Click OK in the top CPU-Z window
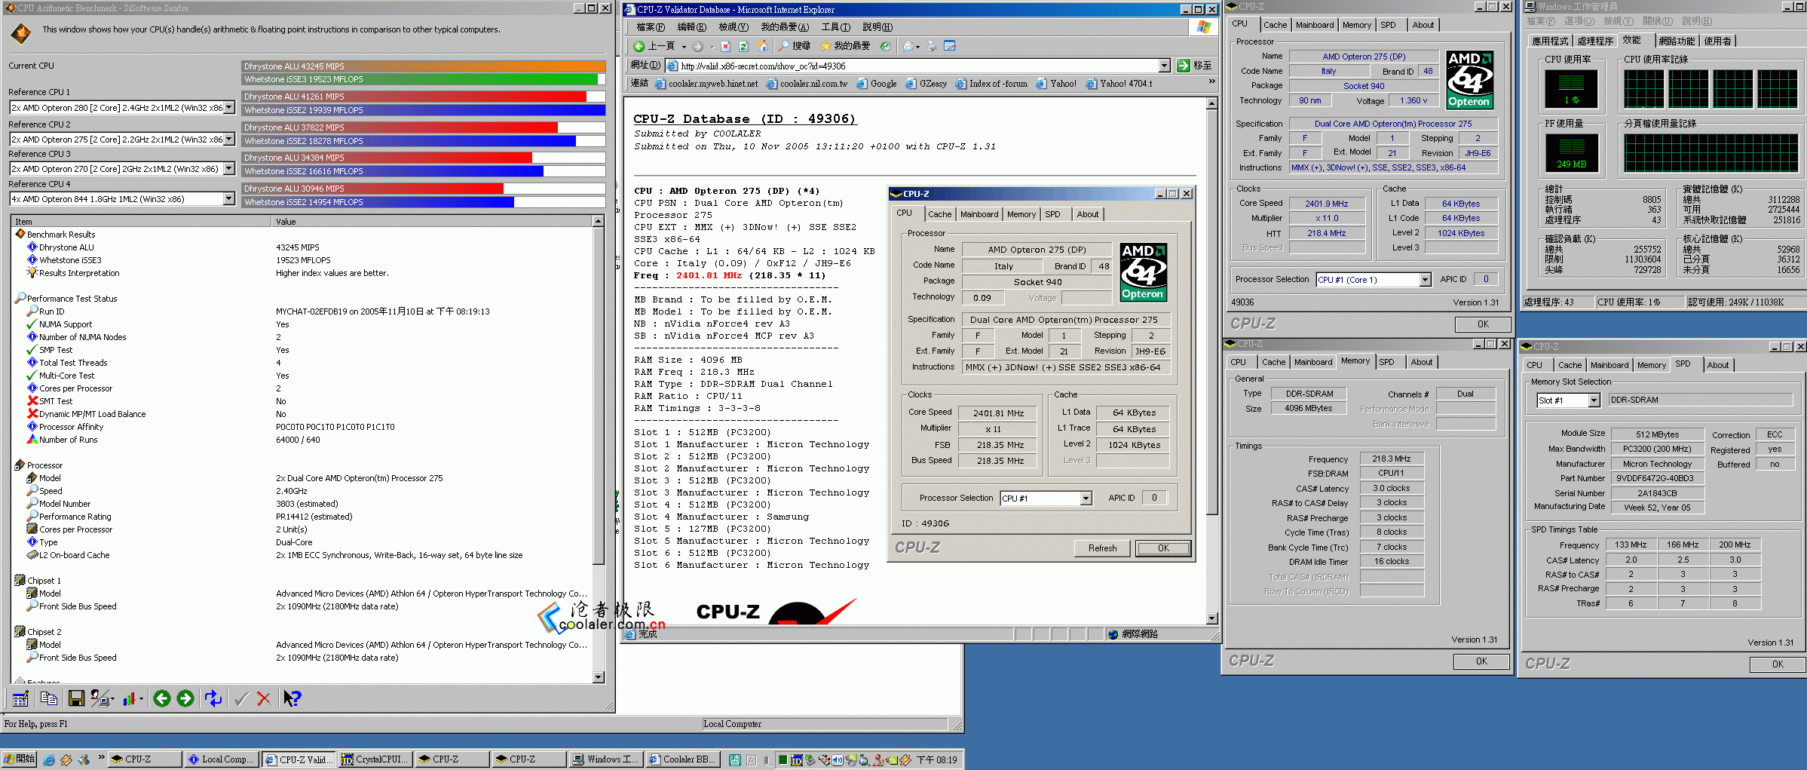The width and height of the screenshot is (1807, 770). [x=1483, y=324]
